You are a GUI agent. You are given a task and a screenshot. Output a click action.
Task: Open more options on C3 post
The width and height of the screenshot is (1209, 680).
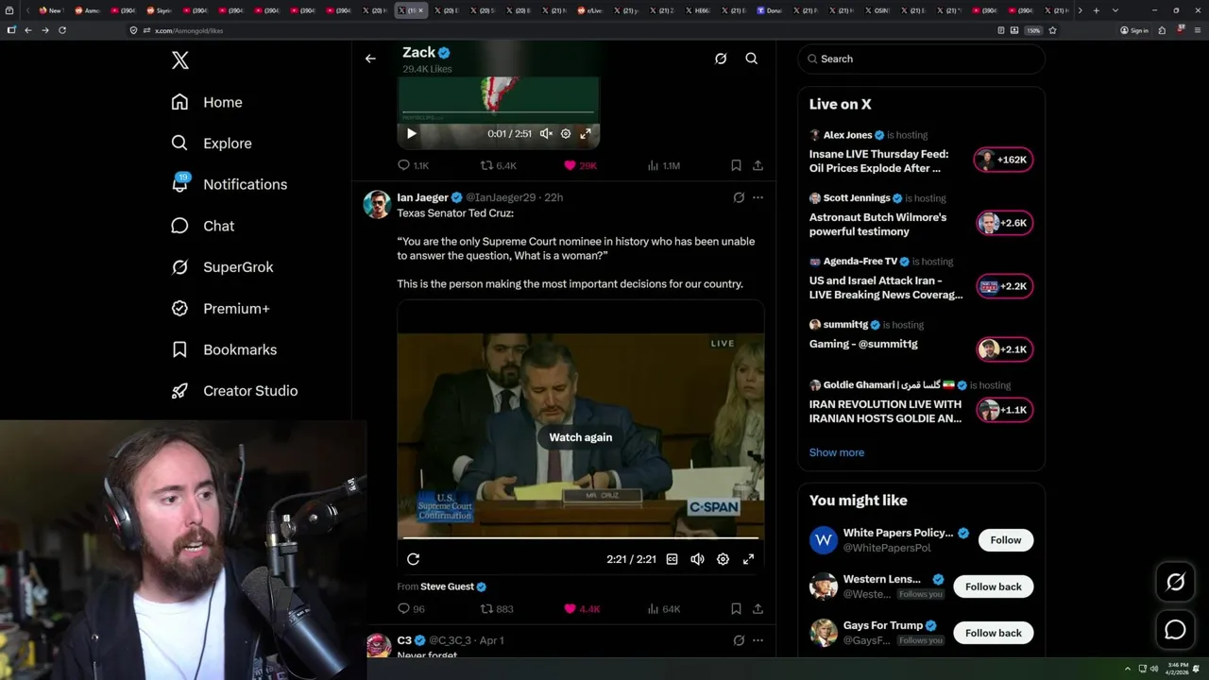pyautogui.click(x=758, y=640)
